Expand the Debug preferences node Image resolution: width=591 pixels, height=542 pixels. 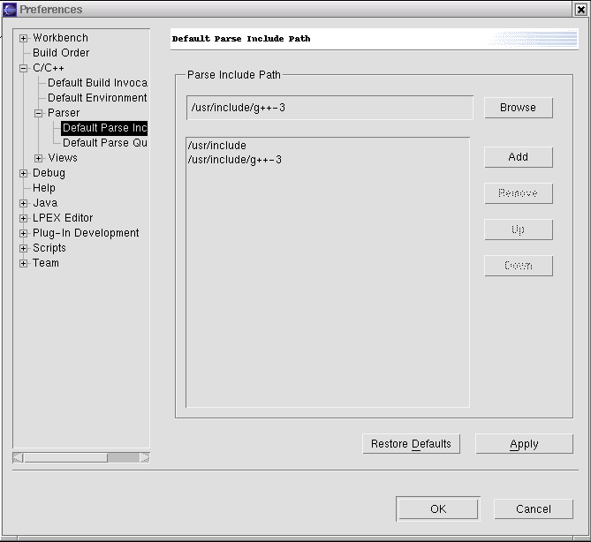click(24, 173)
